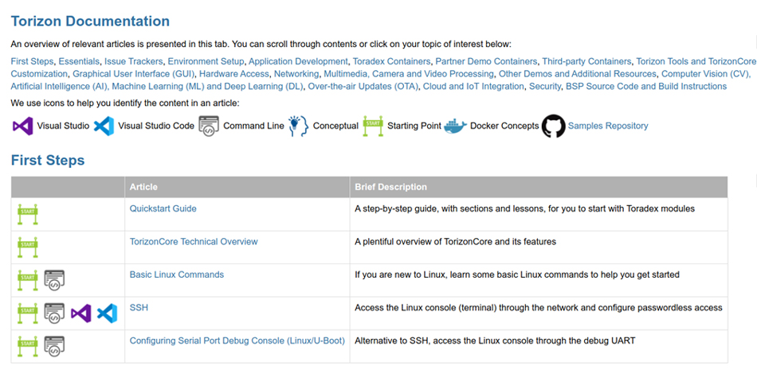
Task: Click VS Code icon in SSH row
Action: 107,314
